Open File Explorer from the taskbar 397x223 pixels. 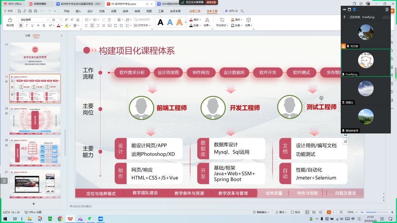30,219
